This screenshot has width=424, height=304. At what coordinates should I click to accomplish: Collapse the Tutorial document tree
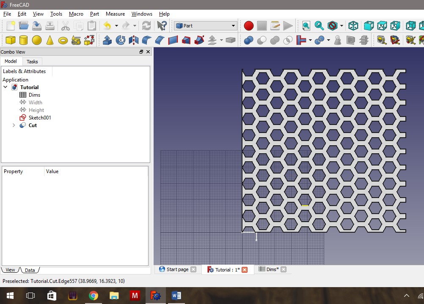coord(6,87)
